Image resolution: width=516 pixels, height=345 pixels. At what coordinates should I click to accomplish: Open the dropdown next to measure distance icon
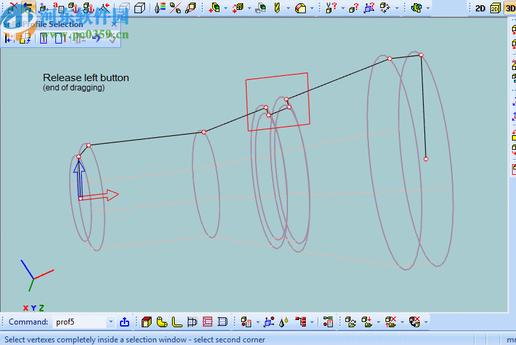click(397, 8)
